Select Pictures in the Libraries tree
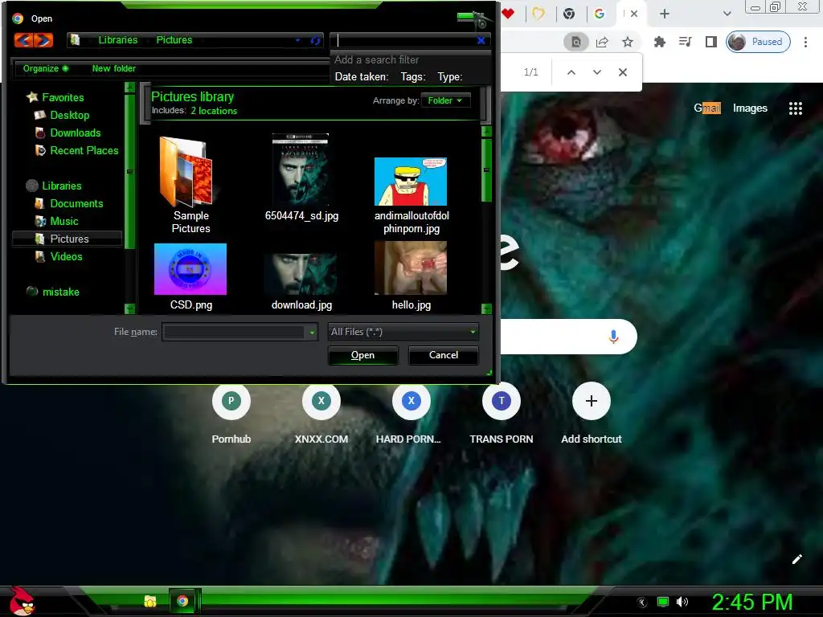This screenshot has width=823, height=617. [x=68, y=239]
